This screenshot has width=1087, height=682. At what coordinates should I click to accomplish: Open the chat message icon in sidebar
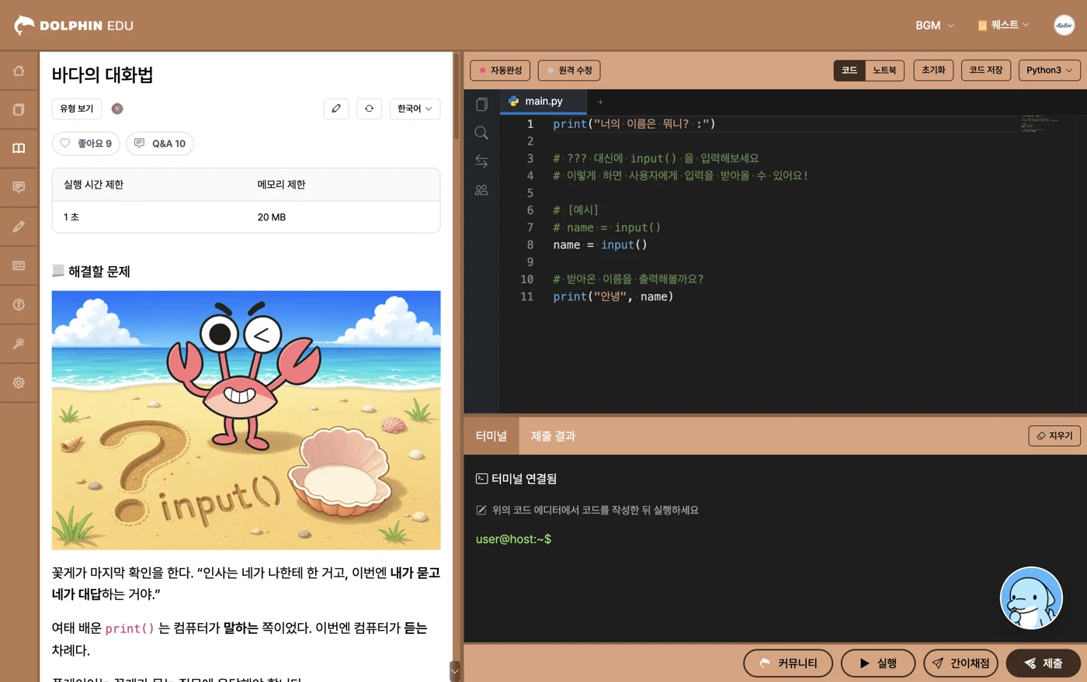pyautogui.click(x=19, y=187)
